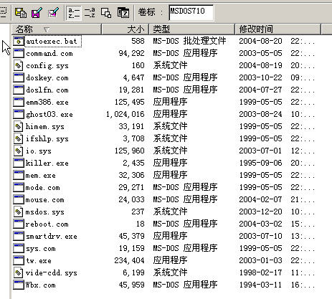
Task: Select the command.com file icon
Action: point(19,53)
